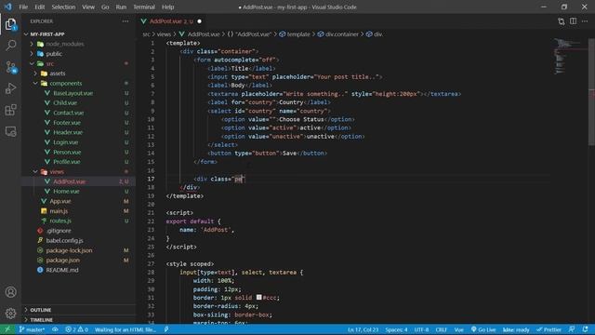
Task: Click the Prettier status item
Action: coord(549,329)
